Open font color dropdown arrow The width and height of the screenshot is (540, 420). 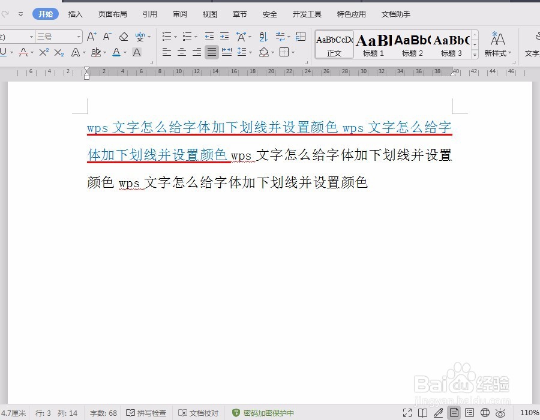tap(125, 53)
